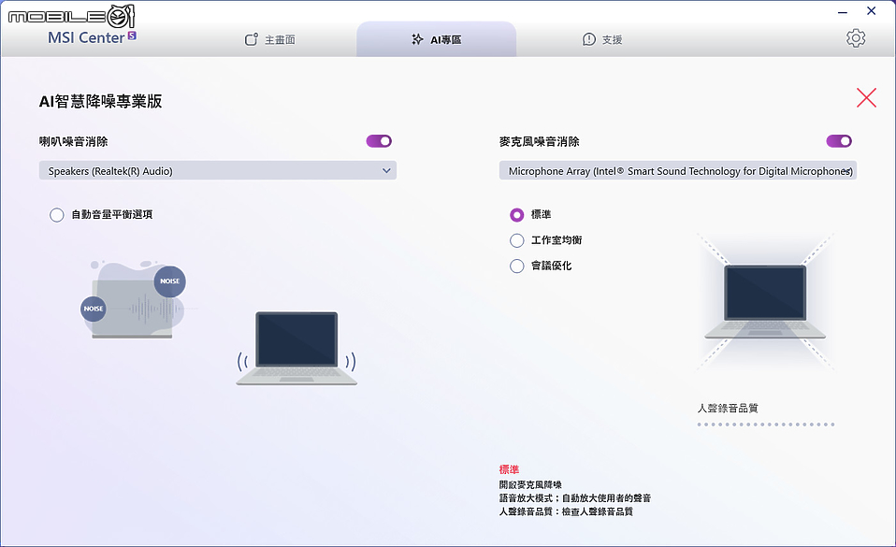Open settings via the gear icon

[x=856, y=38]
